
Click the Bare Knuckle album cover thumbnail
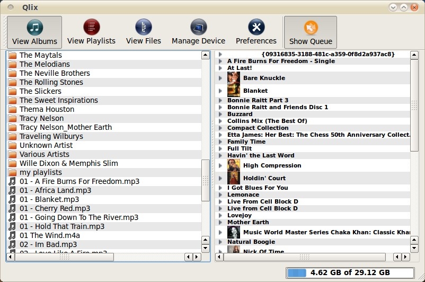[234, 78]
